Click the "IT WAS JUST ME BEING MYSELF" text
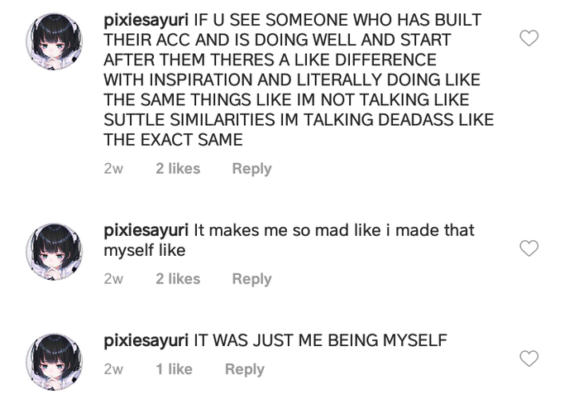 pyautogui.click(x=320, y=340)
